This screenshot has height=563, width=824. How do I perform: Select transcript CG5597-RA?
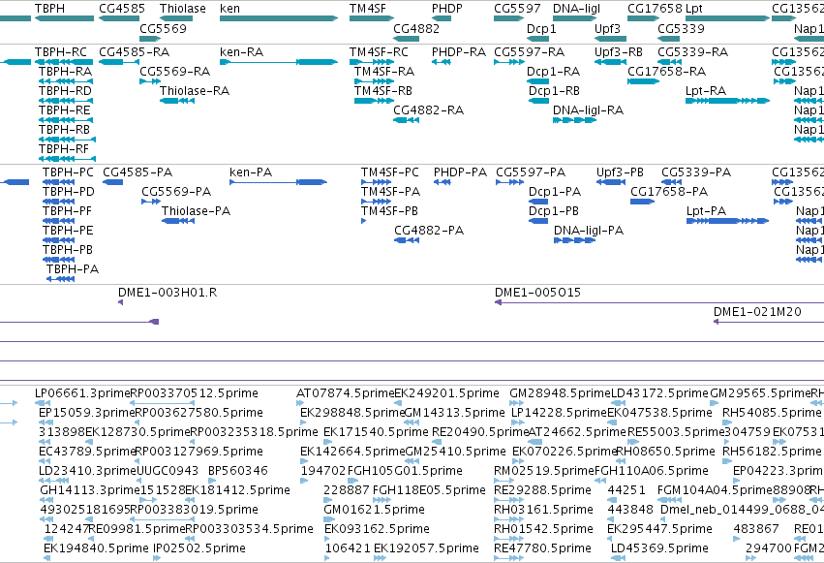click(530, 52)
